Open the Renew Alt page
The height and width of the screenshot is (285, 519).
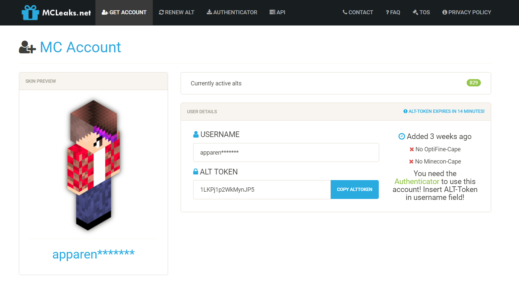[177, 13]
